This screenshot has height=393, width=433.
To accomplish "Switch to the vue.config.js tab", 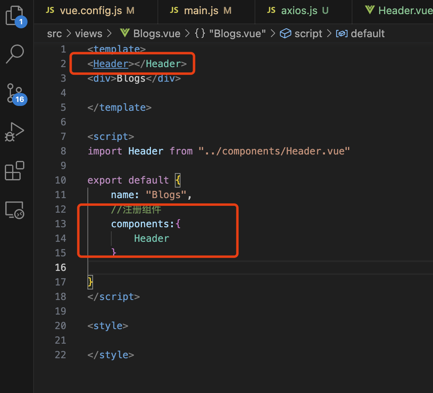I will point(91,11).
